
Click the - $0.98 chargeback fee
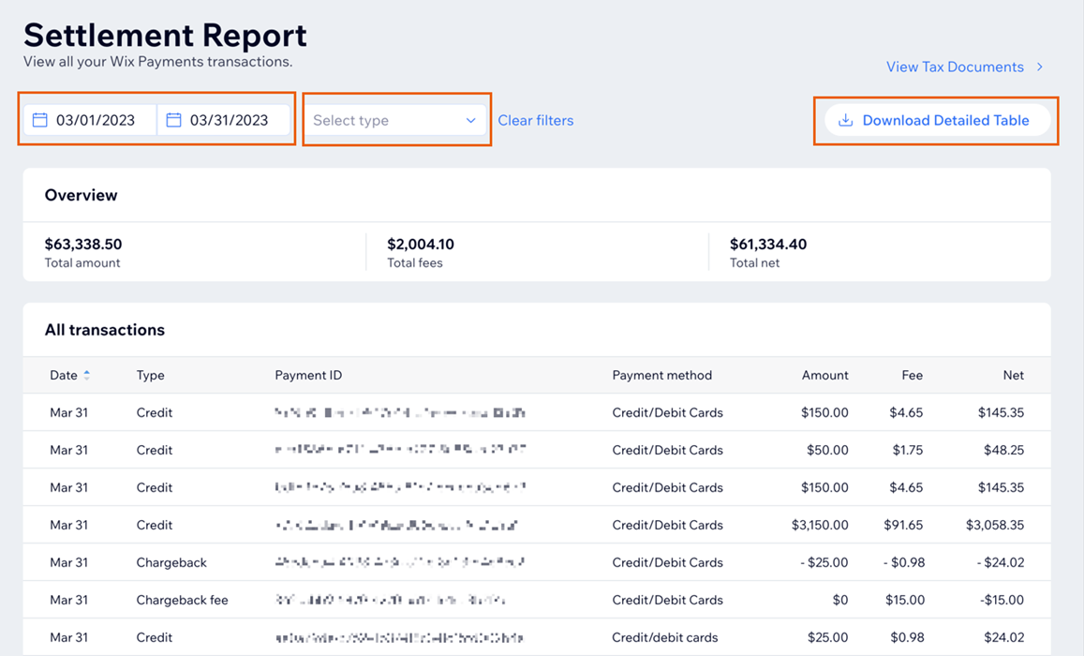903,562
